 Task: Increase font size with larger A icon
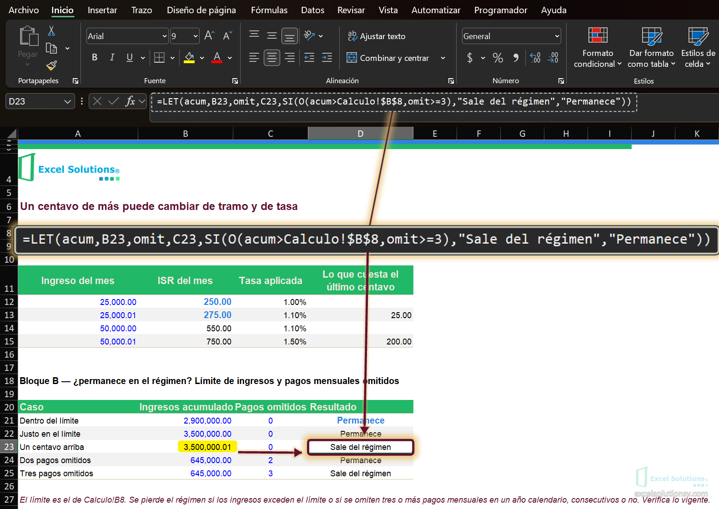tap(209, 35)
